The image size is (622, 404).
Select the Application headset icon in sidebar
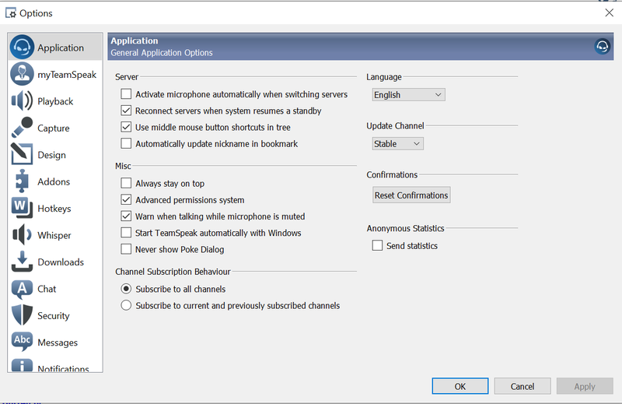[x=23, y=47]
